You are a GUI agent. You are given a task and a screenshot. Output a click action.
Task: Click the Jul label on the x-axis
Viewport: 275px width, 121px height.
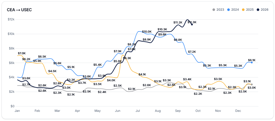click(x=138, y=111)
